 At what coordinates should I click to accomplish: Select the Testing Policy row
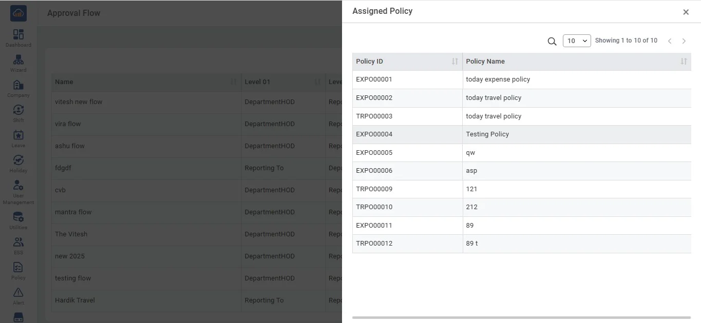click(x=487, y=134)
